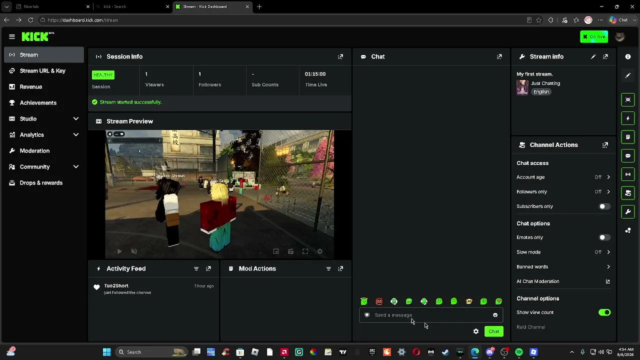Toggle Mod Actions widget in right rail

click(628, 137)
